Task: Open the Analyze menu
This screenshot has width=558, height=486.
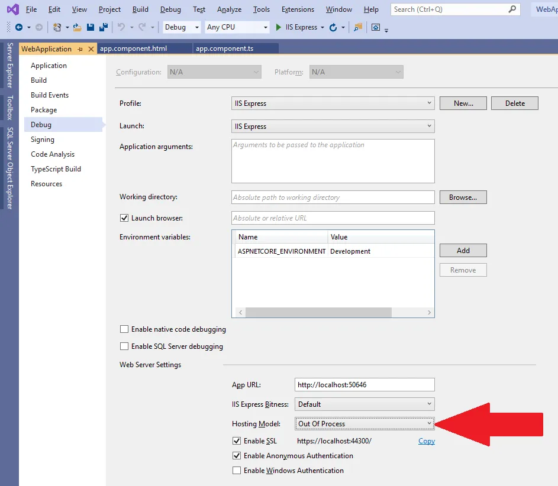Action: [x=229, y=9]
